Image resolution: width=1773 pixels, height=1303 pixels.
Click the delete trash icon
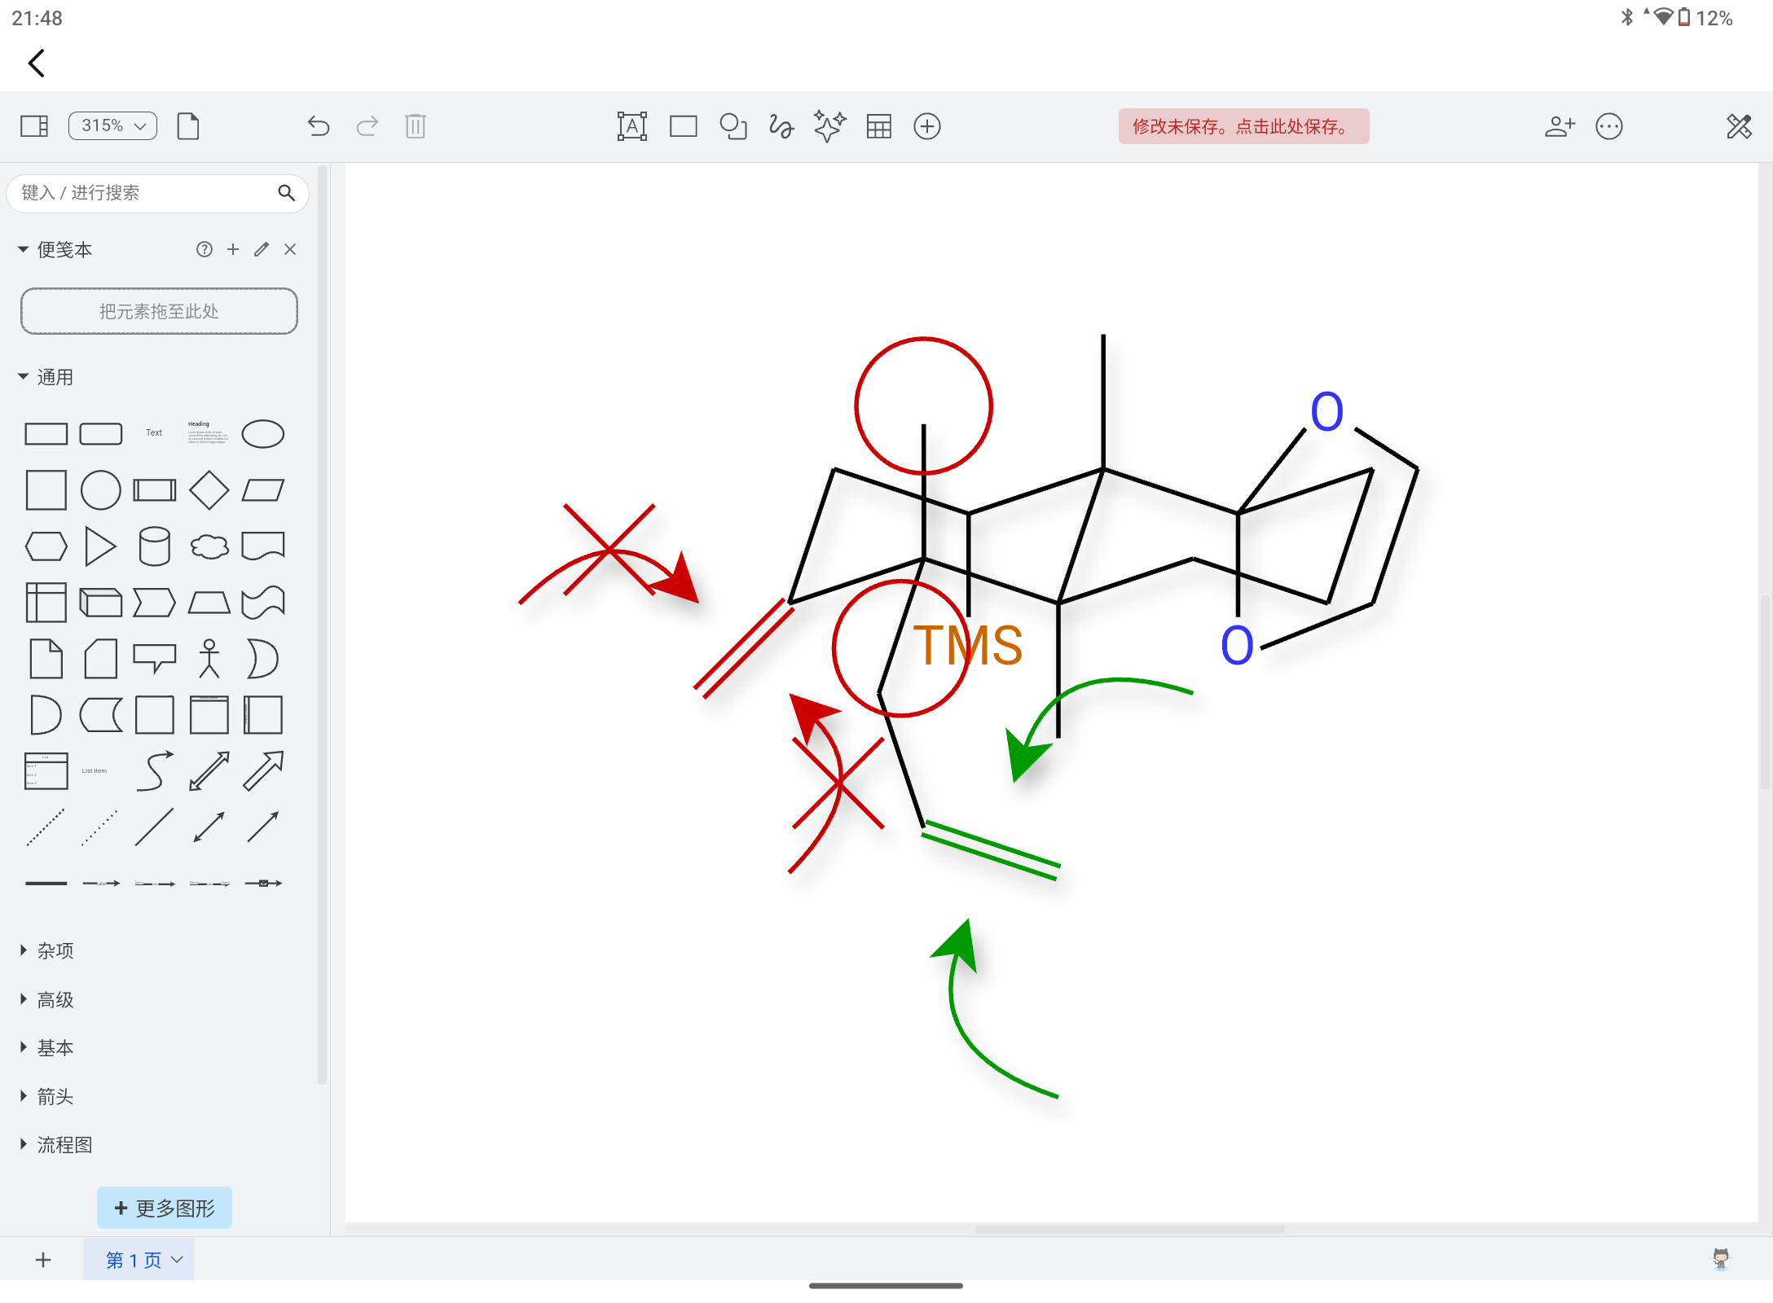416,126
